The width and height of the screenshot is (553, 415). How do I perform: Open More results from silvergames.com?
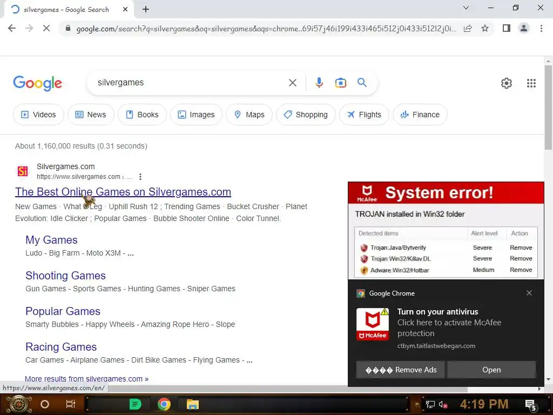coord(87,379)
